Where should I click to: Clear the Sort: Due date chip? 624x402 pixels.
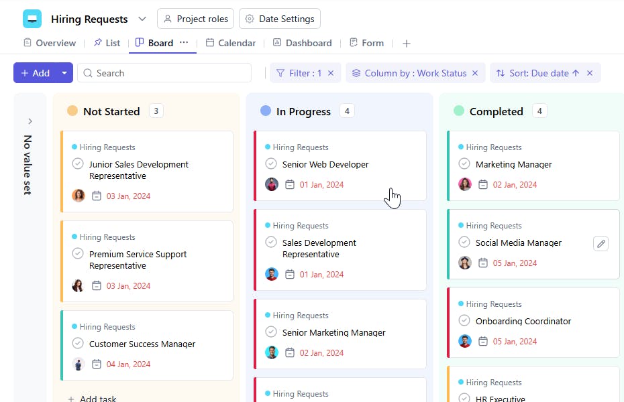pos(590,73)
